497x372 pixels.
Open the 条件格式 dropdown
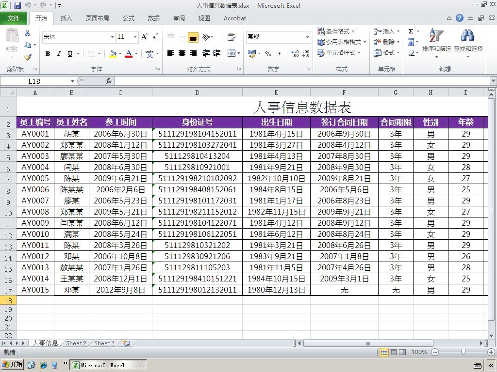[x=336, y=31]
